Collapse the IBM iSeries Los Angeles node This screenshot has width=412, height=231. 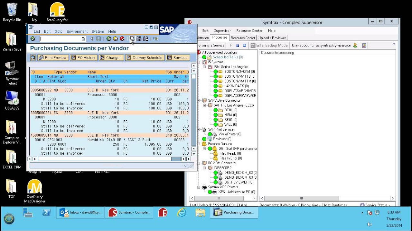coord(204,67)
